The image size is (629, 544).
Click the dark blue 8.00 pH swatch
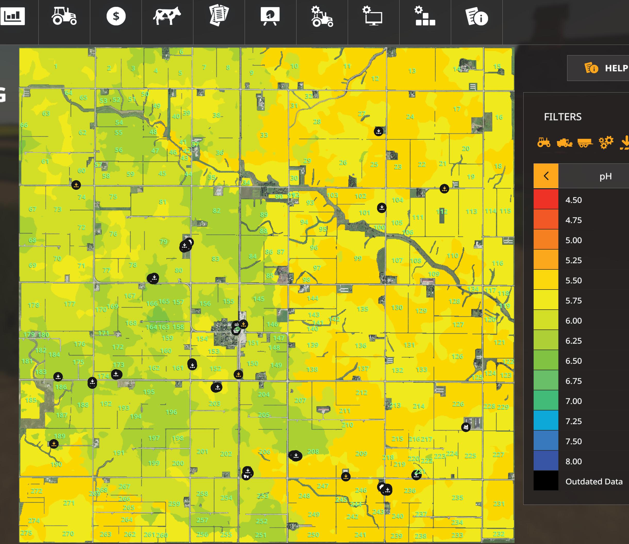546,460
